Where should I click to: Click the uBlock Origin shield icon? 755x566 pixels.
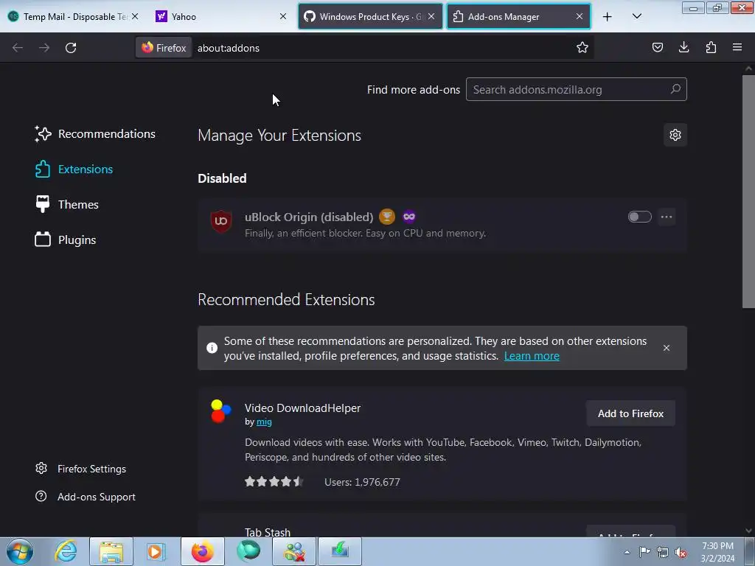point(221,221)
